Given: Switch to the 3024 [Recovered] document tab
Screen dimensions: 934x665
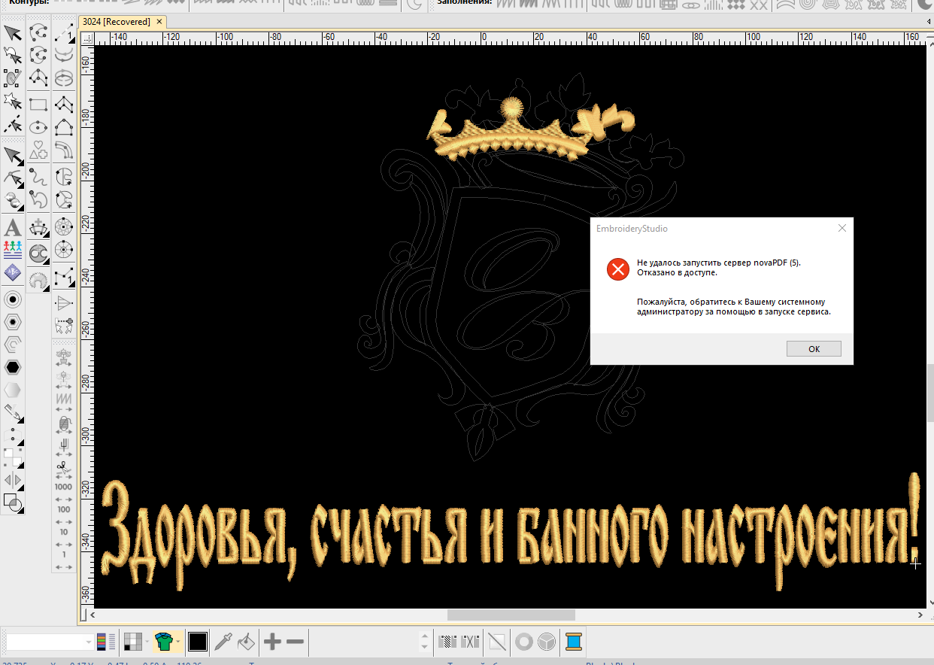Looking at the screenshot, I should coord(116,22).
